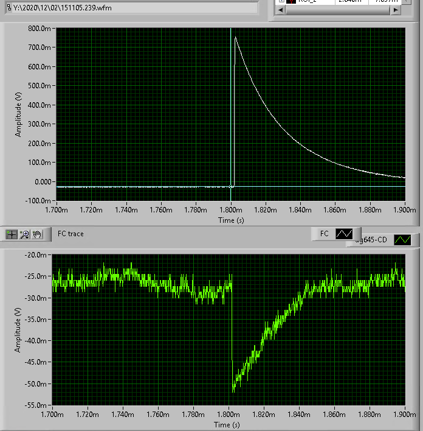Image resolution: width=423 pixels, height=431 pixels.
Task: Click the 0.000 y-axis tick label
Action: [x=43, y=181]
